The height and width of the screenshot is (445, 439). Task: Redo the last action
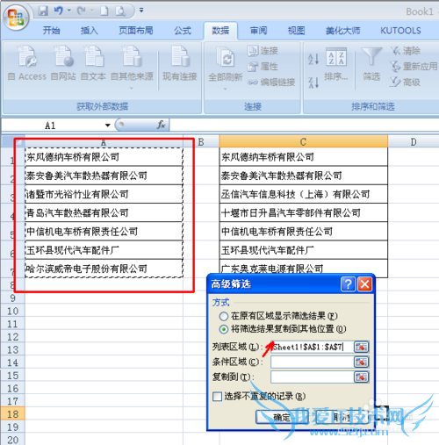pos(81,11)
